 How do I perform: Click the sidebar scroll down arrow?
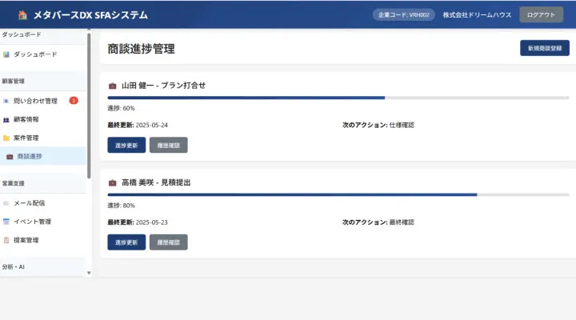coord(89,273)
